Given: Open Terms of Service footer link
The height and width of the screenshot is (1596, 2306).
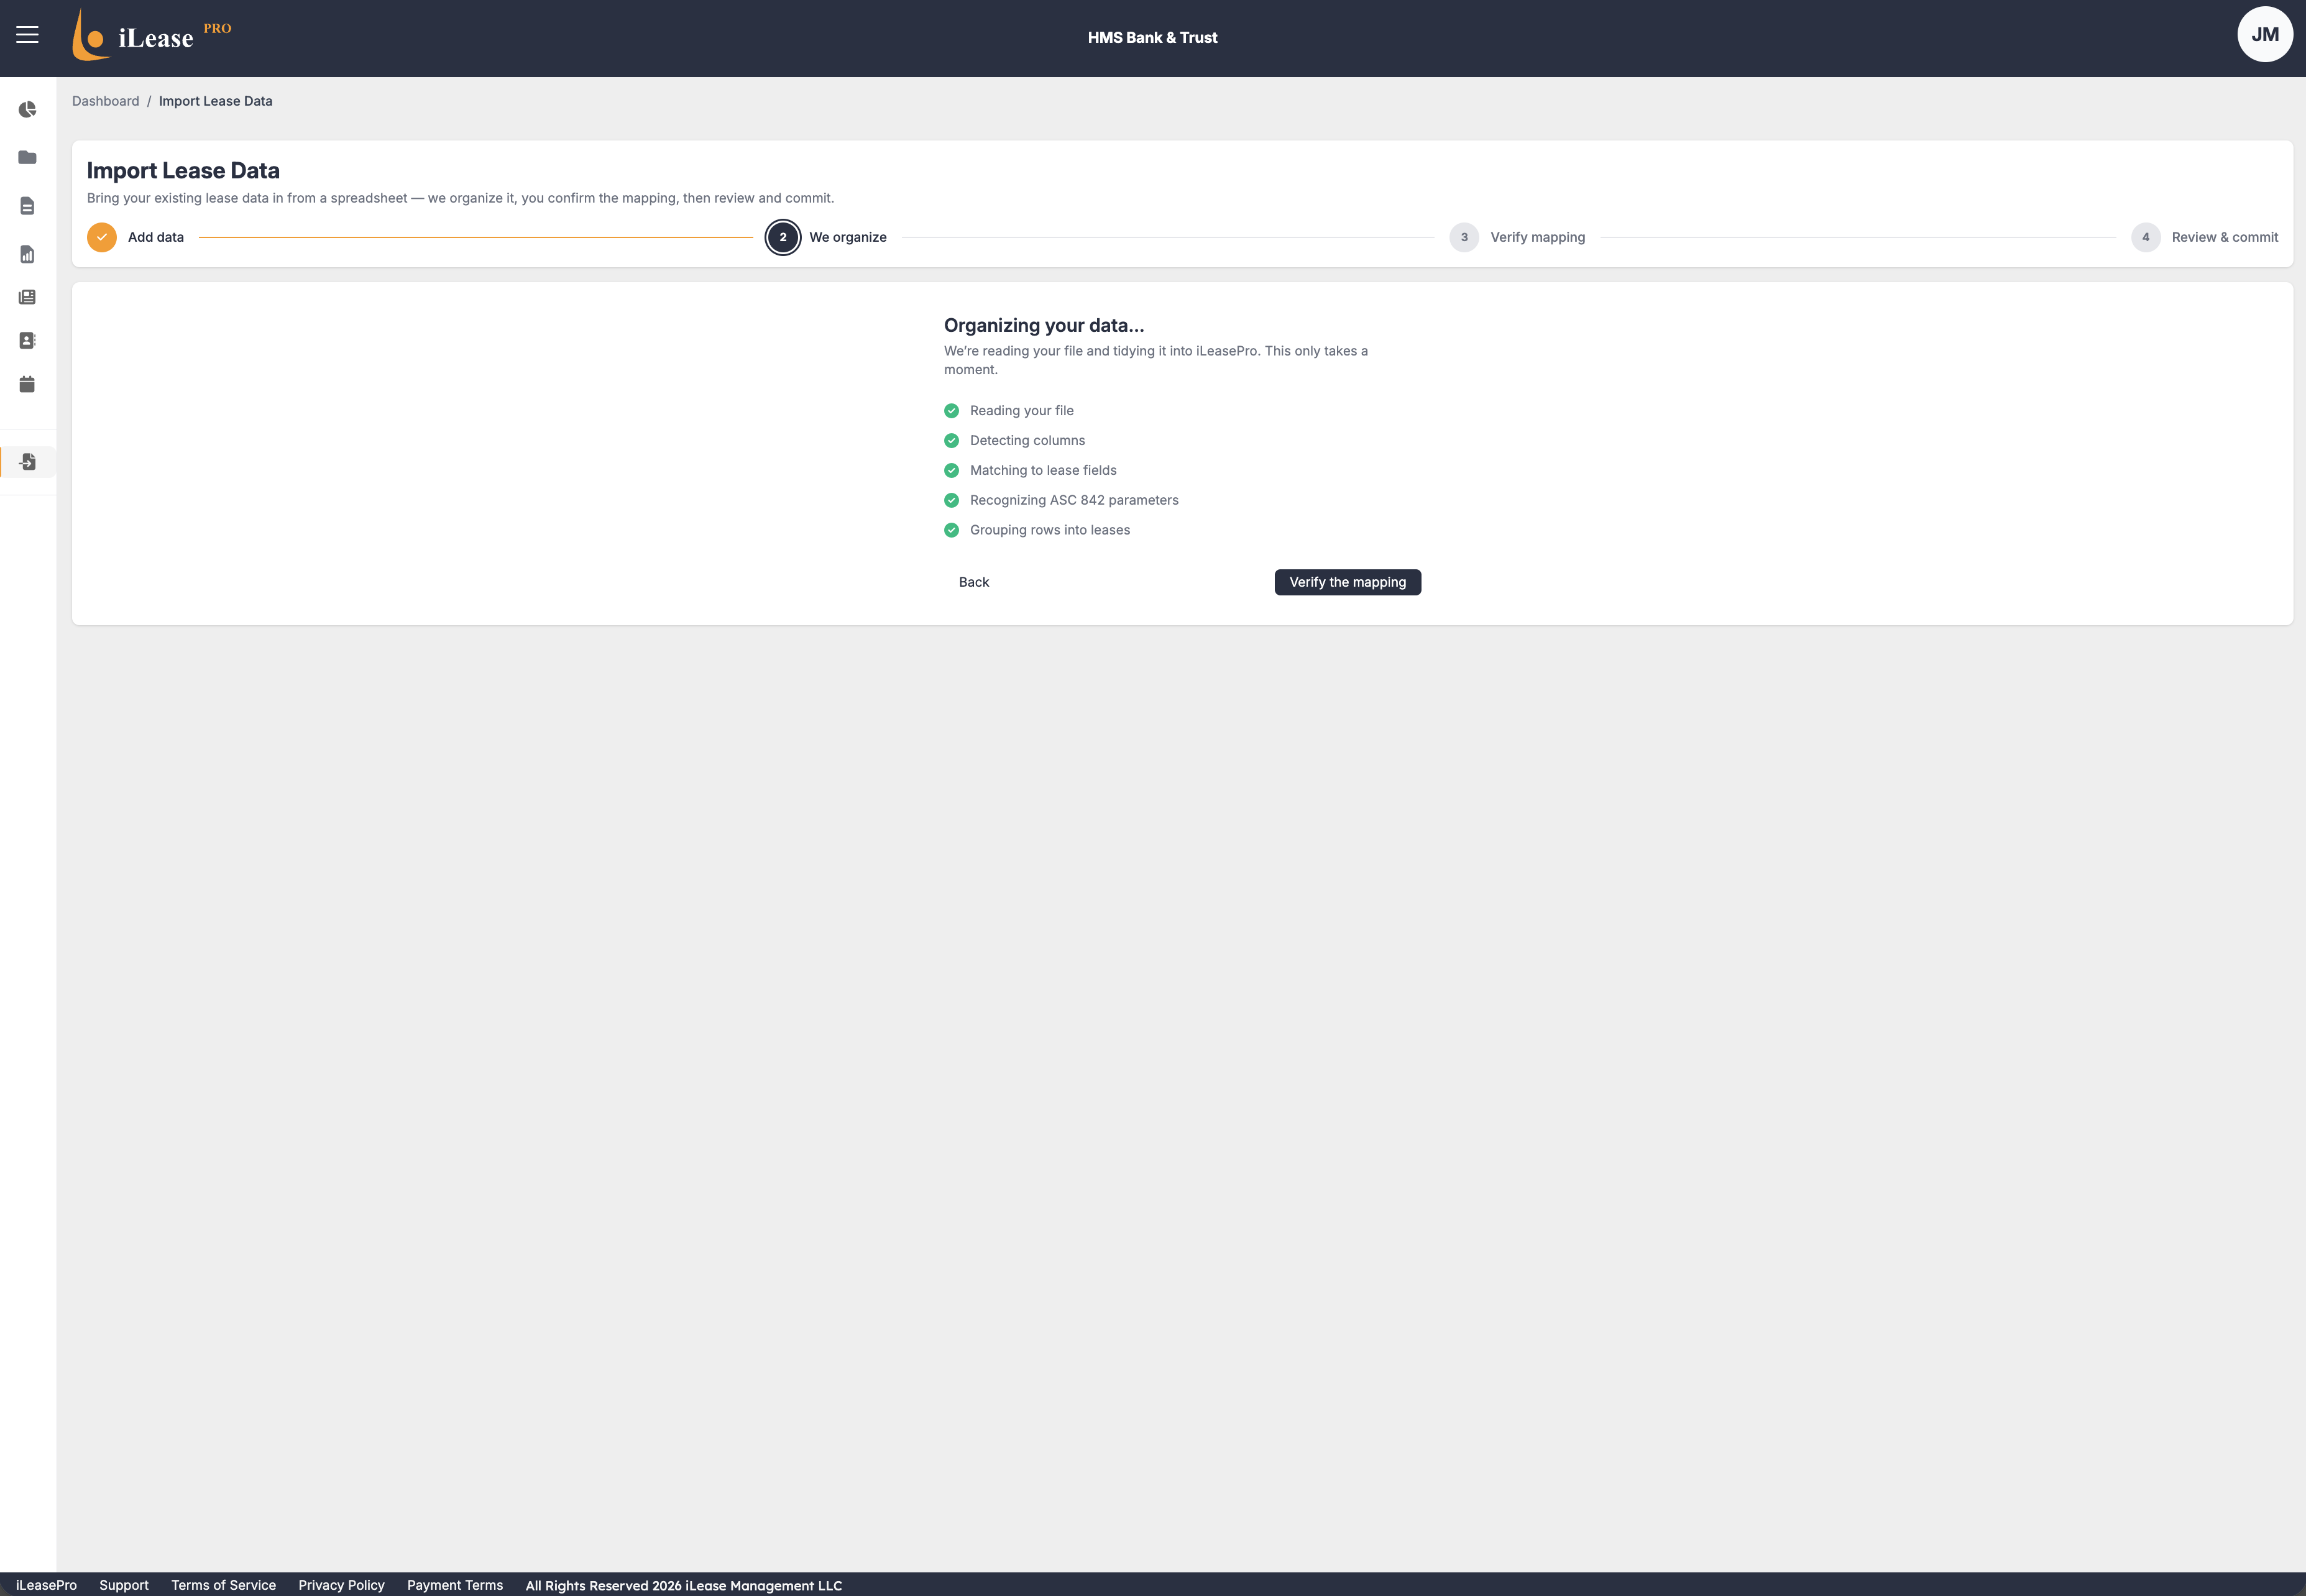Looking at the screenshot, I should [x=223, y=1585].
